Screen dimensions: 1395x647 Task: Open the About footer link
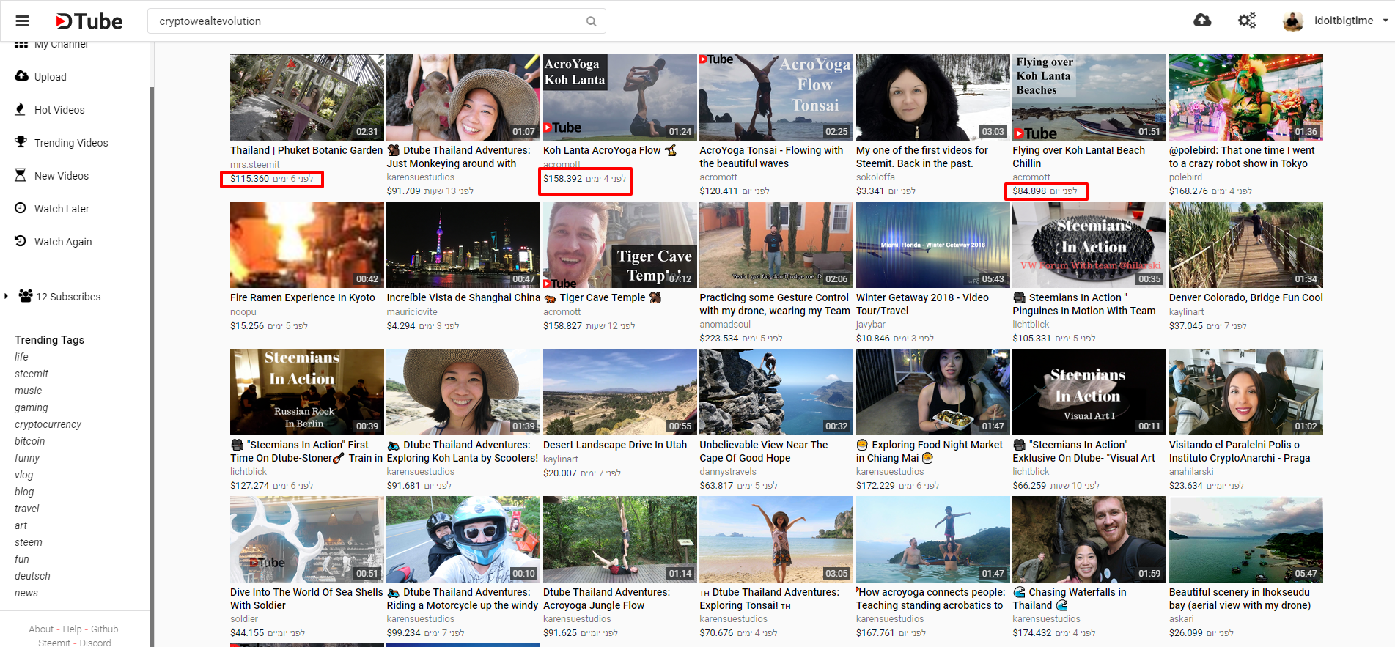(x=41, y=629)
